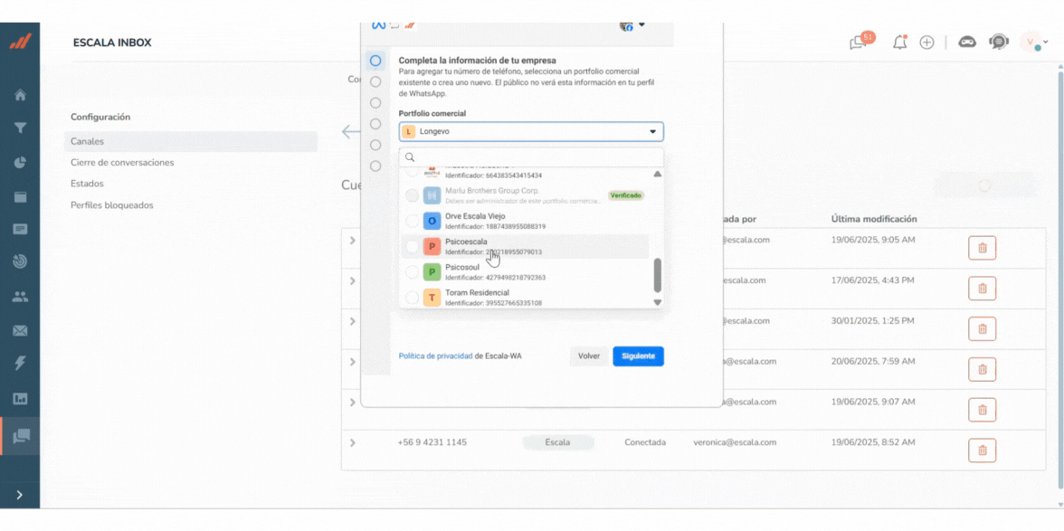Expand the row modified 30/01/2025, 1:25 PM
Screen dimensions: 1064x531
point(352,321)
